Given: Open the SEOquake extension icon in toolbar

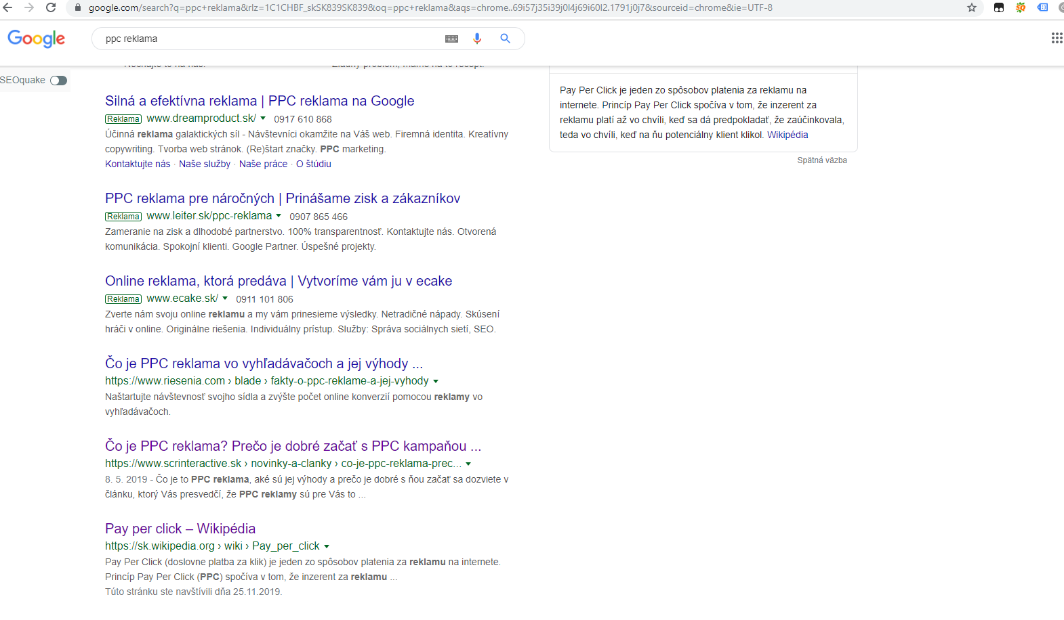Looking at the screenshot, I should tap(1021, 7).
